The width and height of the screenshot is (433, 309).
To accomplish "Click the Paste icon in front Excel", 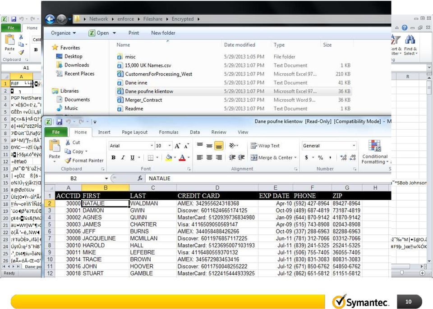I will [x=55, y=145].
